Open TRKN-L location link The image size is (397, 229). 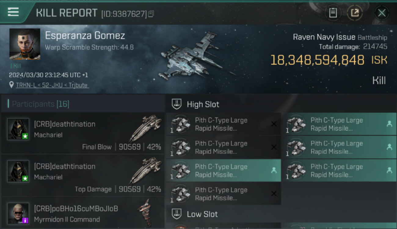[x=52, y=85]
